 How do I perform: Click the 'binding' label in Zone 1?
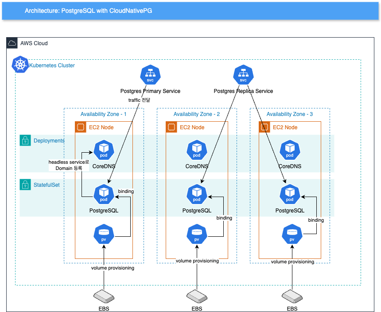pos(126,191)
